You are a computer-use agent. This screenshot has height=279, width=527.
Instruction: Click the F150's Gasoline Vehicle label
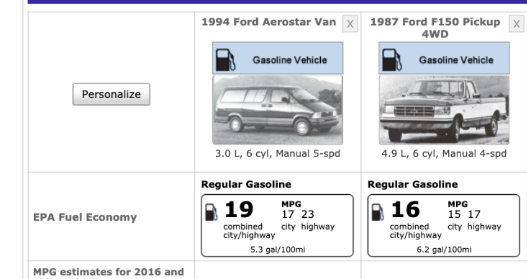456,60
